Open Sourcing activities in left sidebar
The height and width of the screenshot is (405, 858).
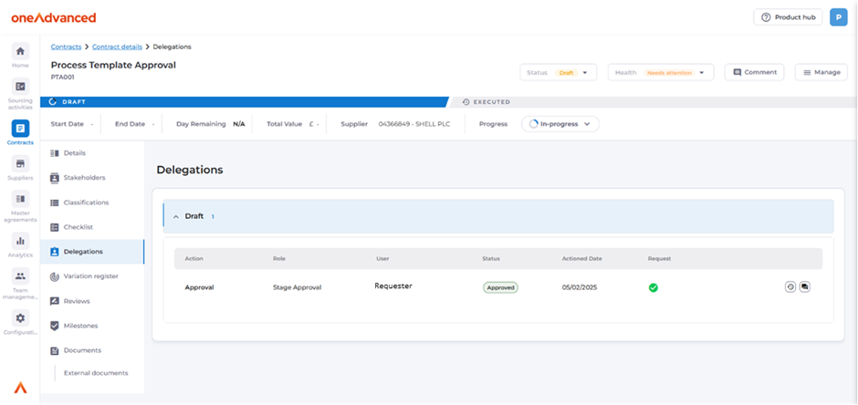tap(20, 87)
